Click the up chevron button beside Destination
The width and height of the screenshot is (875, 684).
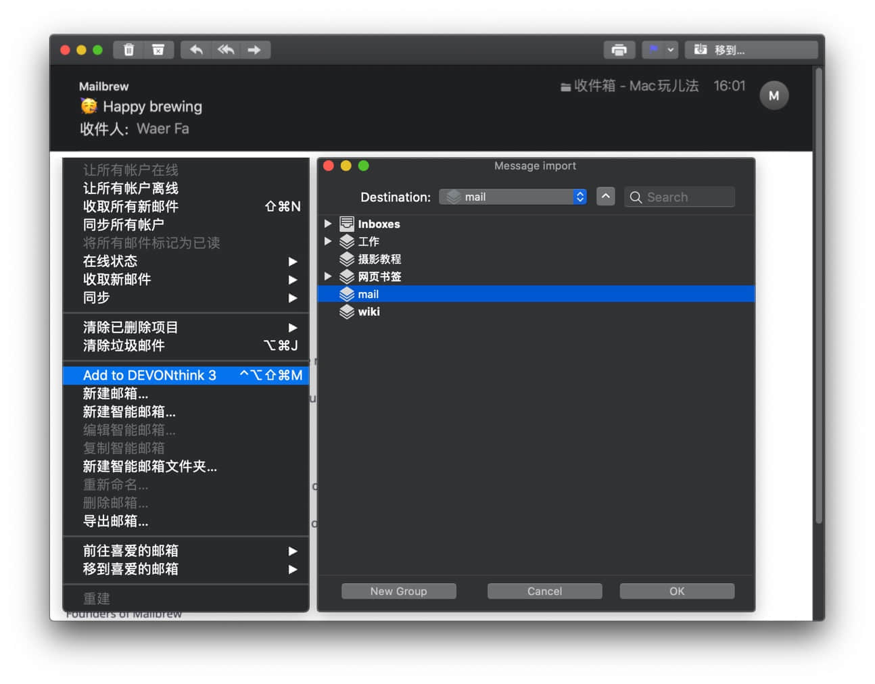tap(606, 197)
